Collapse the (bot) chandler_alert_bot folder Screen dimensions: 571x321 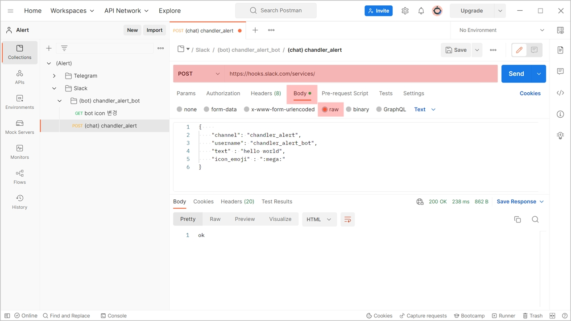point(59,101)
